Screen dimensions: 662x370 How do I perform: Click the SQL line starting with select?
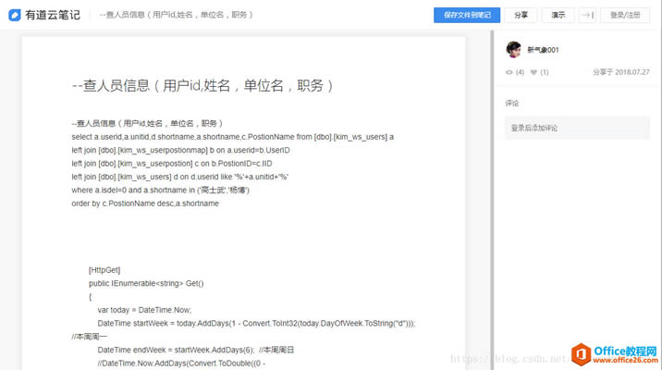(232, 137)
